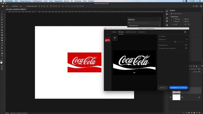This screenshot has height=114, width=203.
Task: Select the document tab Без имени-1
Action: pos(16,9)
